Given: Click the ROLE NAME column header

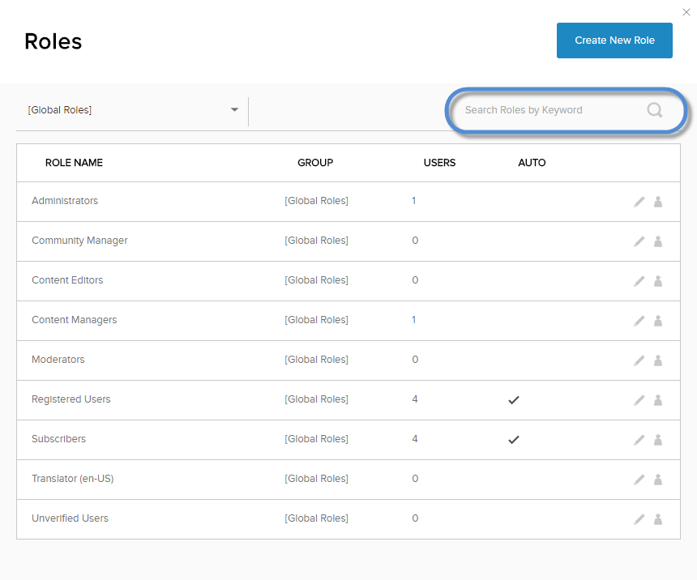Looking at the screenshot, I should click(74, 163).
